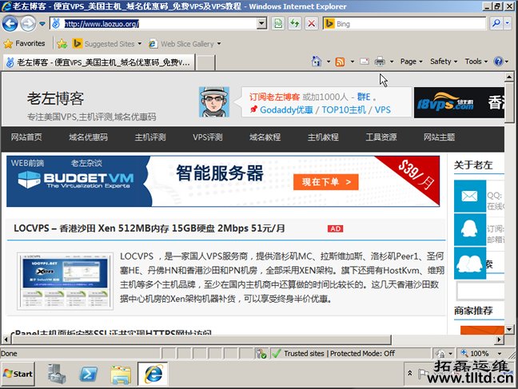
Task: Click the sidebar QQ group penguins icon
Action: pyautogui.click(x=470, y=263)
